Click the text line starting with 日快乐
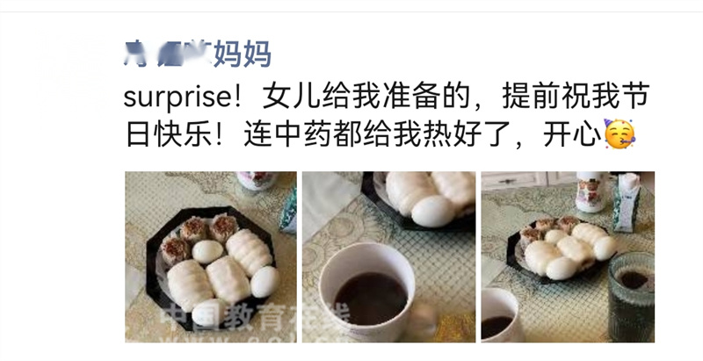Screen dimensions: 703x361 380,134
